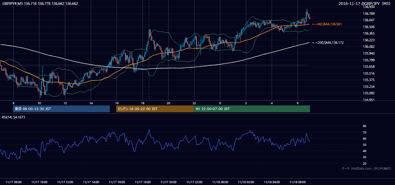Click hour label 6 under the price chart
The width and height of the screenshot is (395, 185).
click(x=298, y=103)
